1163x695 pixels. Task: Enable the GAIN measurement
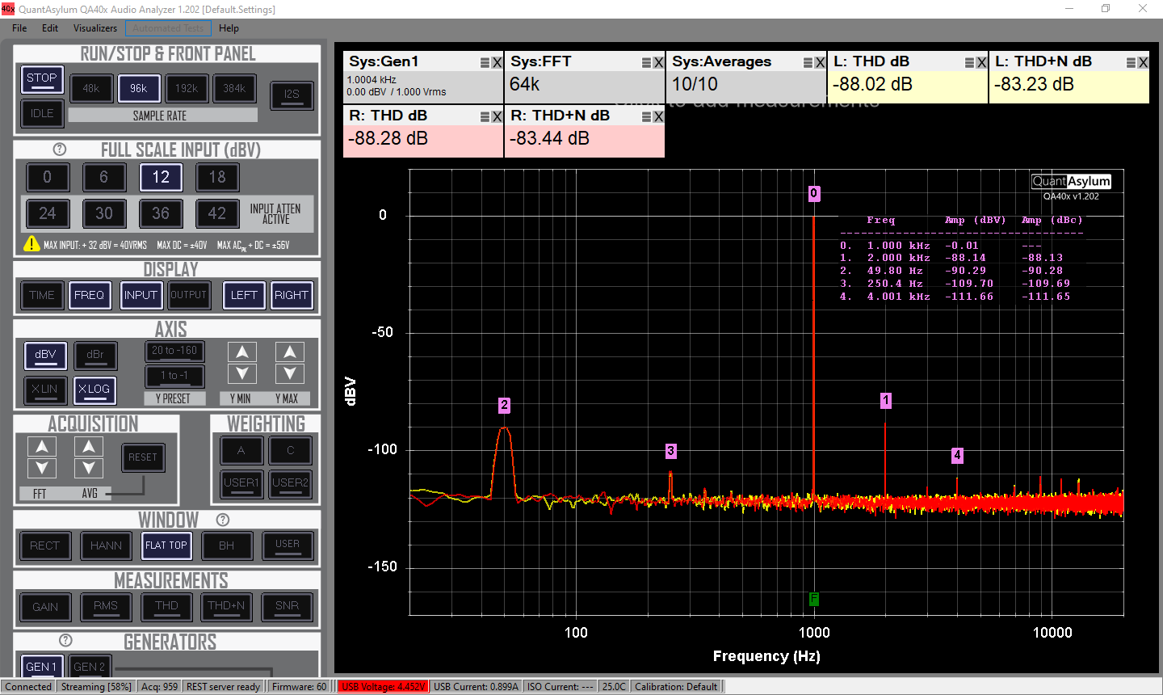click(45, 606)
